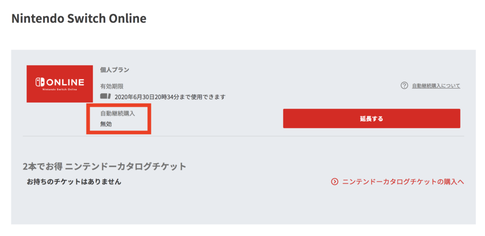Click the お持ちのチケットはありません message

pos(74,182)
